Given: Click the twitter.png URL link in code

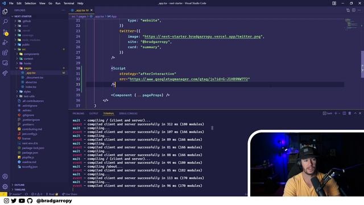Looking at the screenshot, I should point(202,36).
